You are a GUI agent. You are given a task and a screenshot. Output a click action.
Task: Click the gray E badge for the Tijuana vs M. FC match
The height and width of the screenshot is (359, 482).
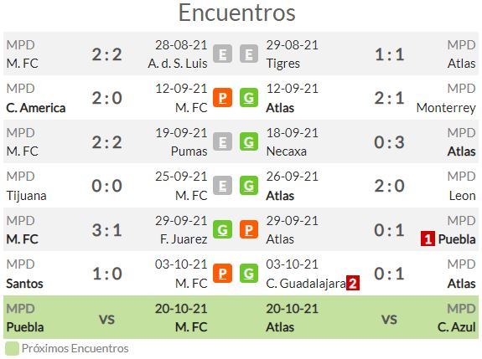(222, 185)
